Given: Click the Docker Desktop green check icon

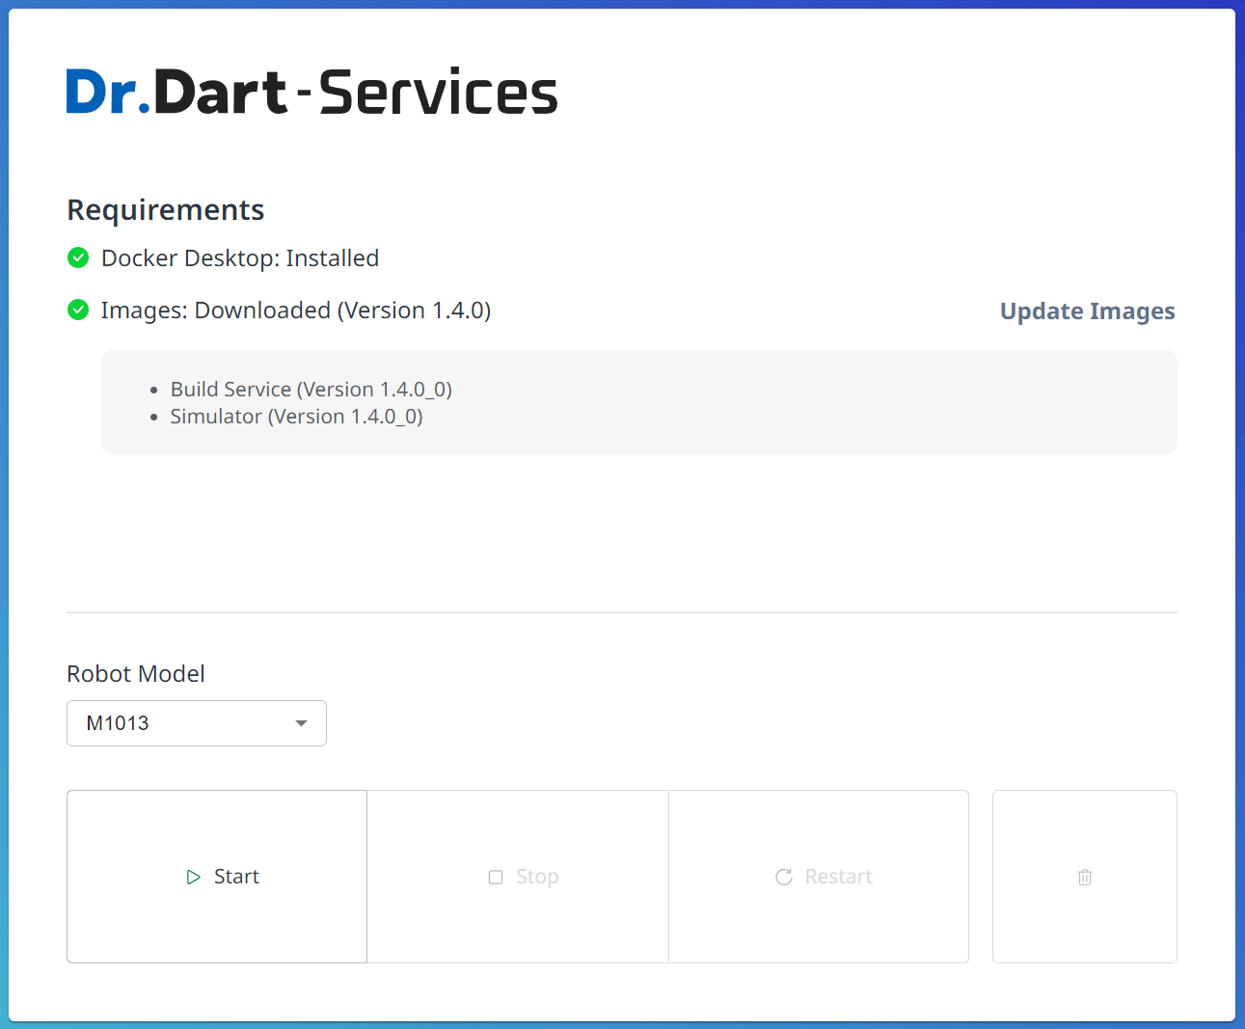Looking at the screenshot, I should click(x=78, y=257).
